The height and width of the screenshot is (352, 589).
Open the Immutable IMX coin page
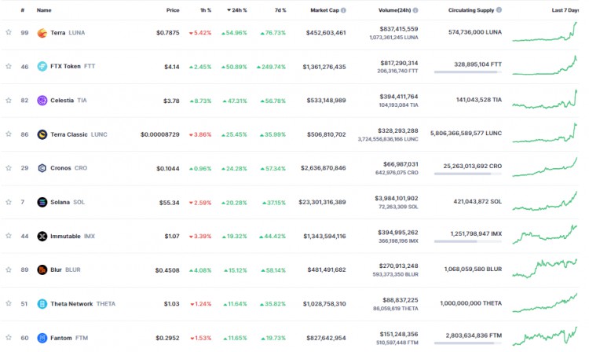pos(72,236)
